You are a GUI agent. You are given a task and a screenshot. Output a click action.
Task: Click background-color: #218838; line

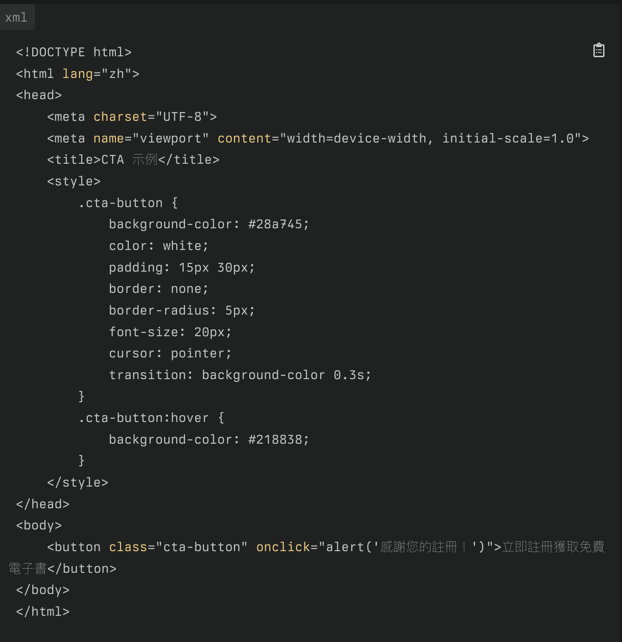[x=209, y=440]
